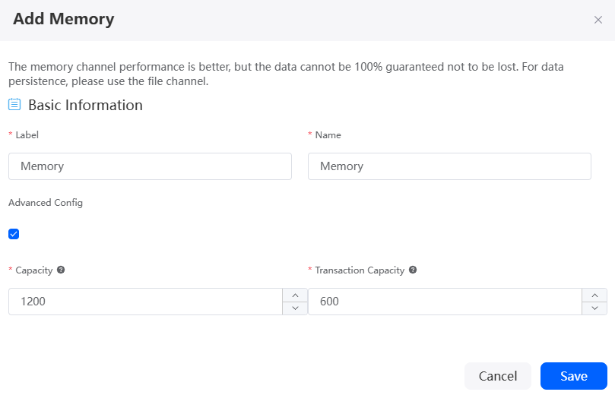The image size is (615, 395).
Task: Click the Transaction Capacity field label
Action: [360, 270]
